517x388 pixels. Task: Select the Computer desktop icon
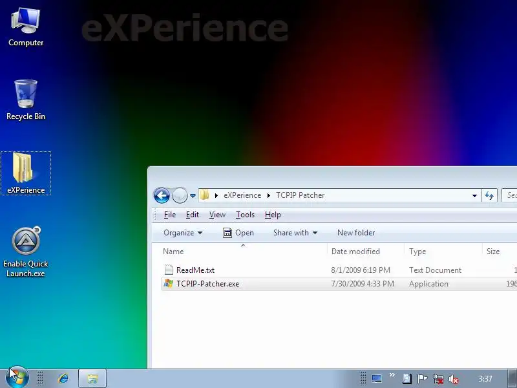(26, 28)
